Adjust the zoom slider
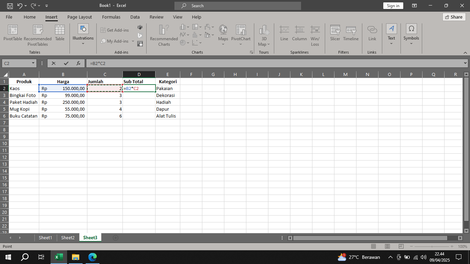 pos(432,246)
